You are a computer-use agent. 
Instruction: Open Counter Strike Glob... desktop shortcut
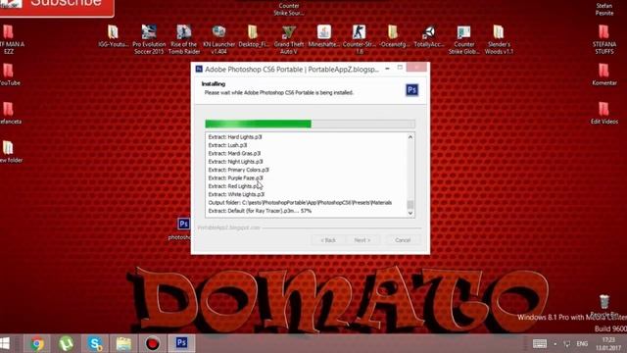pos(463,39)
